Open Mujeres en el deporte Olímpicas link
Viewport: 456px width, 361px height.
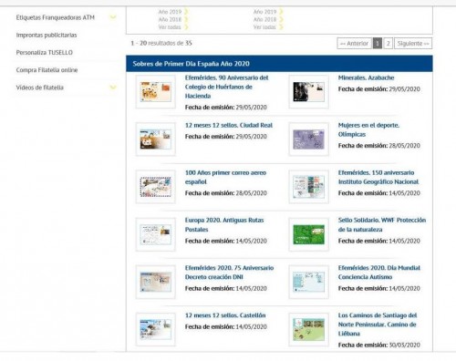pyautogui.click(x=368, y=129)
